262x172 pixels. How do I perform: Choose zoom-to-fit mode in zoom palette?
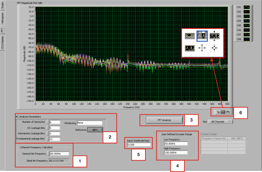tap(190, 48)
